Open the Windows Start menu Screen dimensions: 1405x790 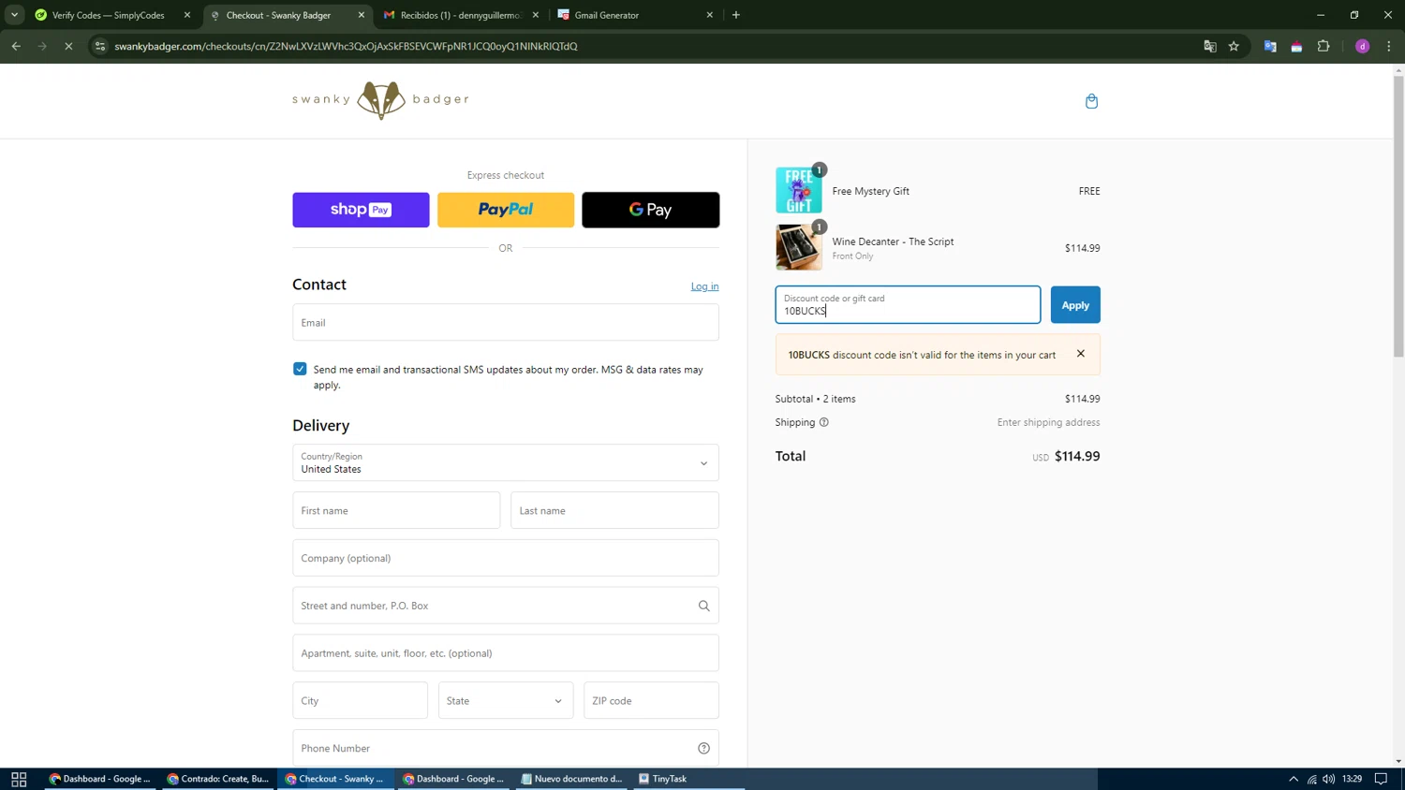point(19,779)
